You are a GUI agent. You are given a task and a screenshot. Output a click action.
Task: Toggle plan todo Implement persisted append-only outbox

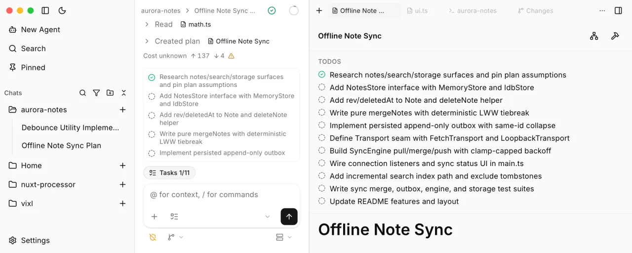[x=322, y=126]
